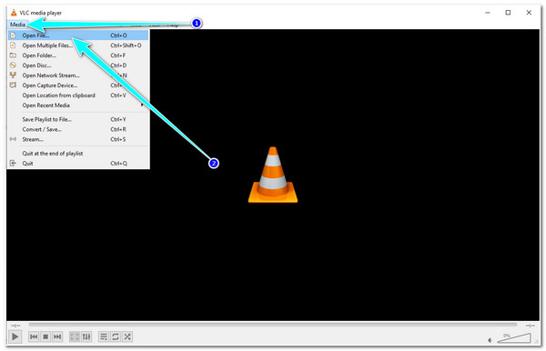Click the Play button

(15, 336)
